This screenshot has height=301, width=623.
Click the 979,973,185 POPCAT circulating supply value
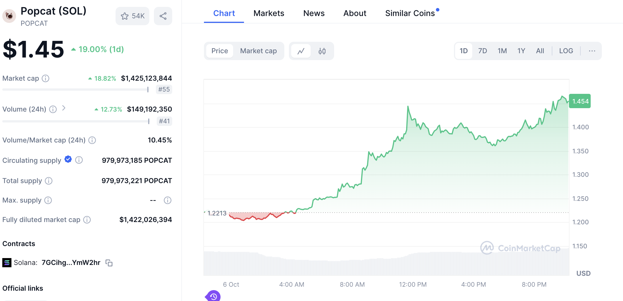pyautogui.click(x=137, y=160)
